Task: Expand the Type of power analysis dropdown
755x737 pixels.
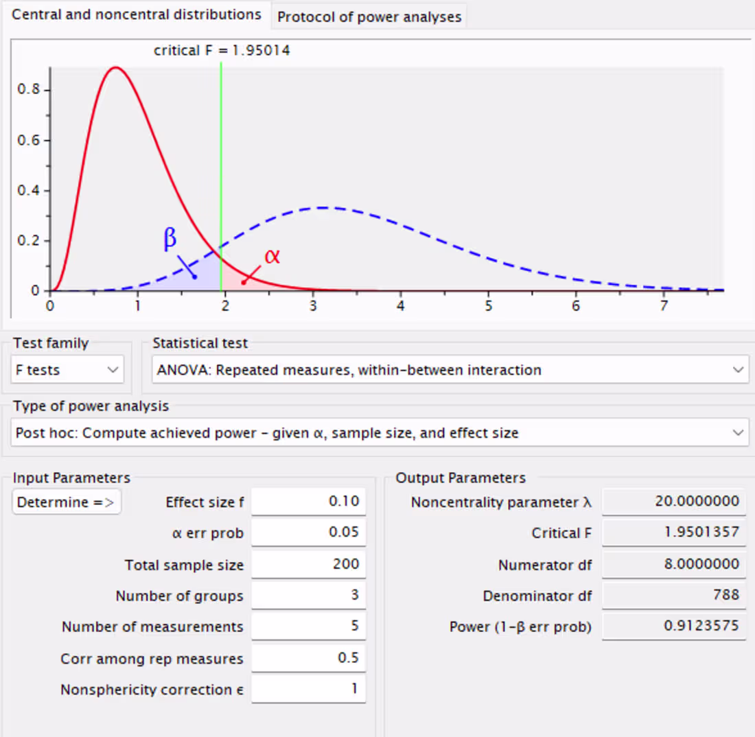Action: (377, 432)
